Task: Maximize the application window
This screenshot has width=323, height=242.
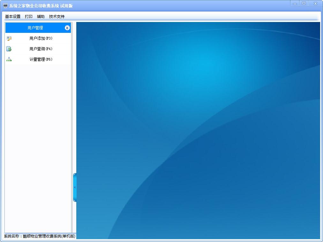Action: click(x=304, y=4)
